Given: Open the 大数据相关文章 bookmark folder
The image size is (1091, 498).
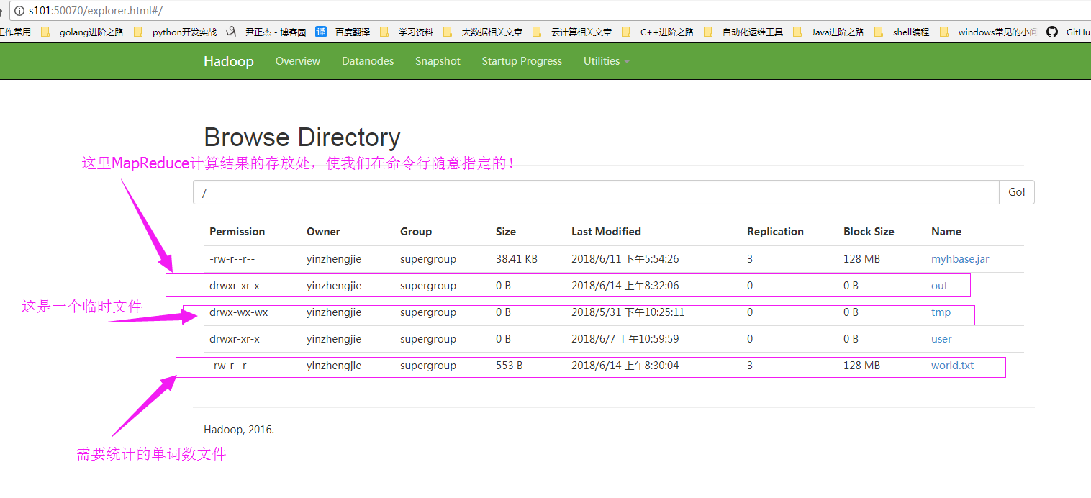Looking at the screenshot, I should pos(492,32).
